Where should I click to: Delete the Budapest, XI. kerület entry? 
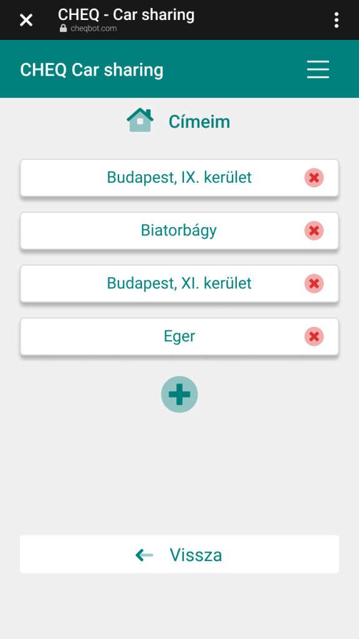pyautogui.click(x=314, y=284)
